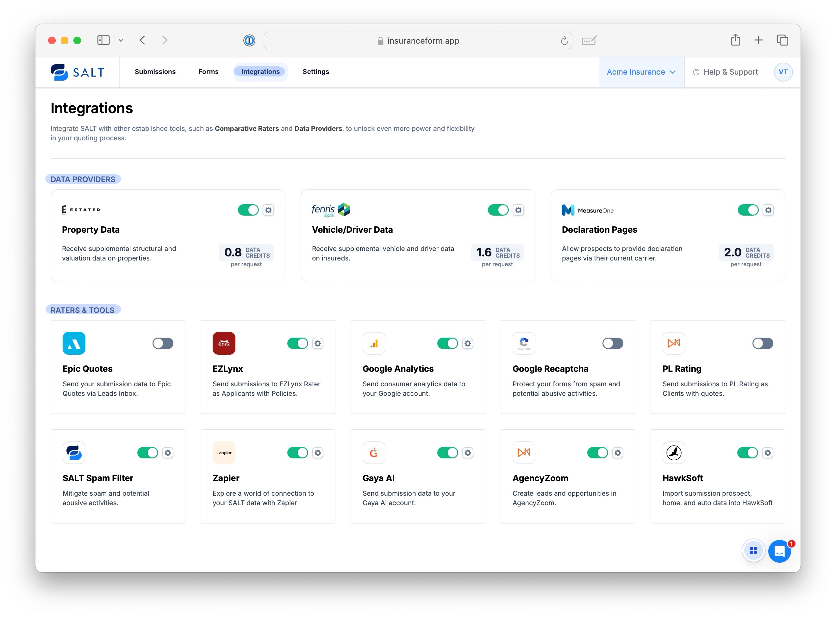Viewport: 836px width, 619px height.
Task: Click the DATA PROVIDERS section label
Action: pos(83,180)
